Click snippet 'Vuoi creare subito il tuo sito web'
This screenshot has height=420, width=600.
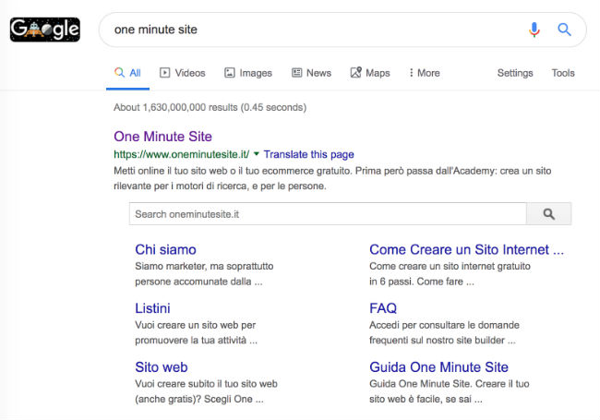tap(206, 384)
